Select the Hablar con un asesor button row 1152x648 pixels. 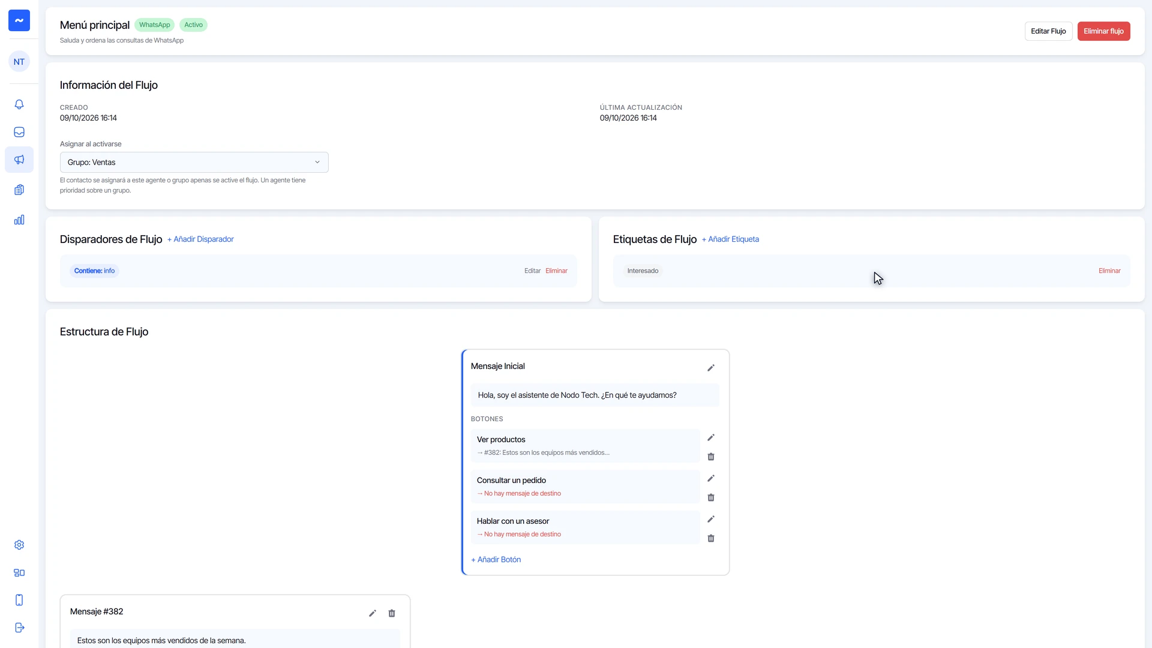[585, 527]
